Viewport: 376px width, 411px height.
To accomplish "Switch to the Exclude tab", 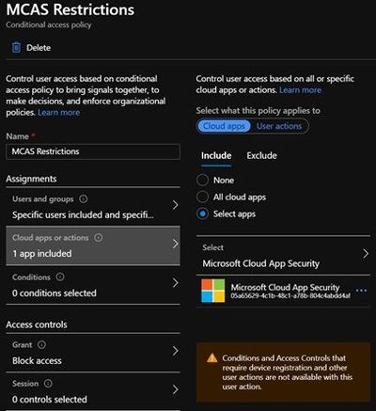I will pos(261,155).
